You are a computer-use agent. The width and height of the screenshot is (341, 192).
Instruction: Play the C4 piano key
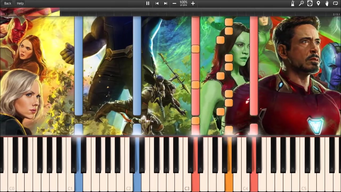click(245, 165)
